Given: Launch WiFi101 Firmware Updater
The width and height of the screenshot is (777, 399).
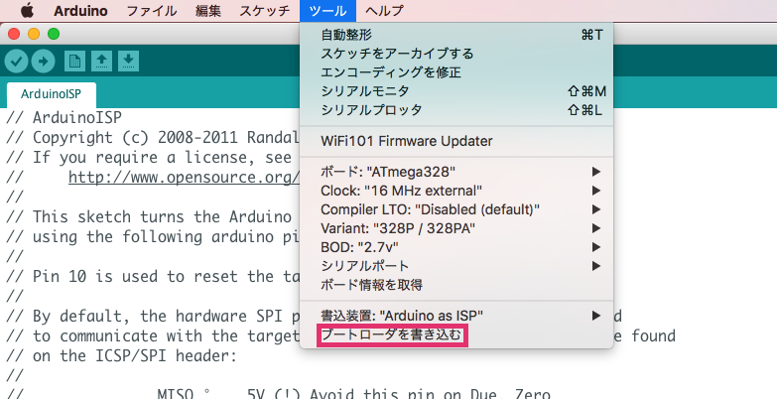Looking at the screenshot, I should pyautogui.click(x=456, y=141).
